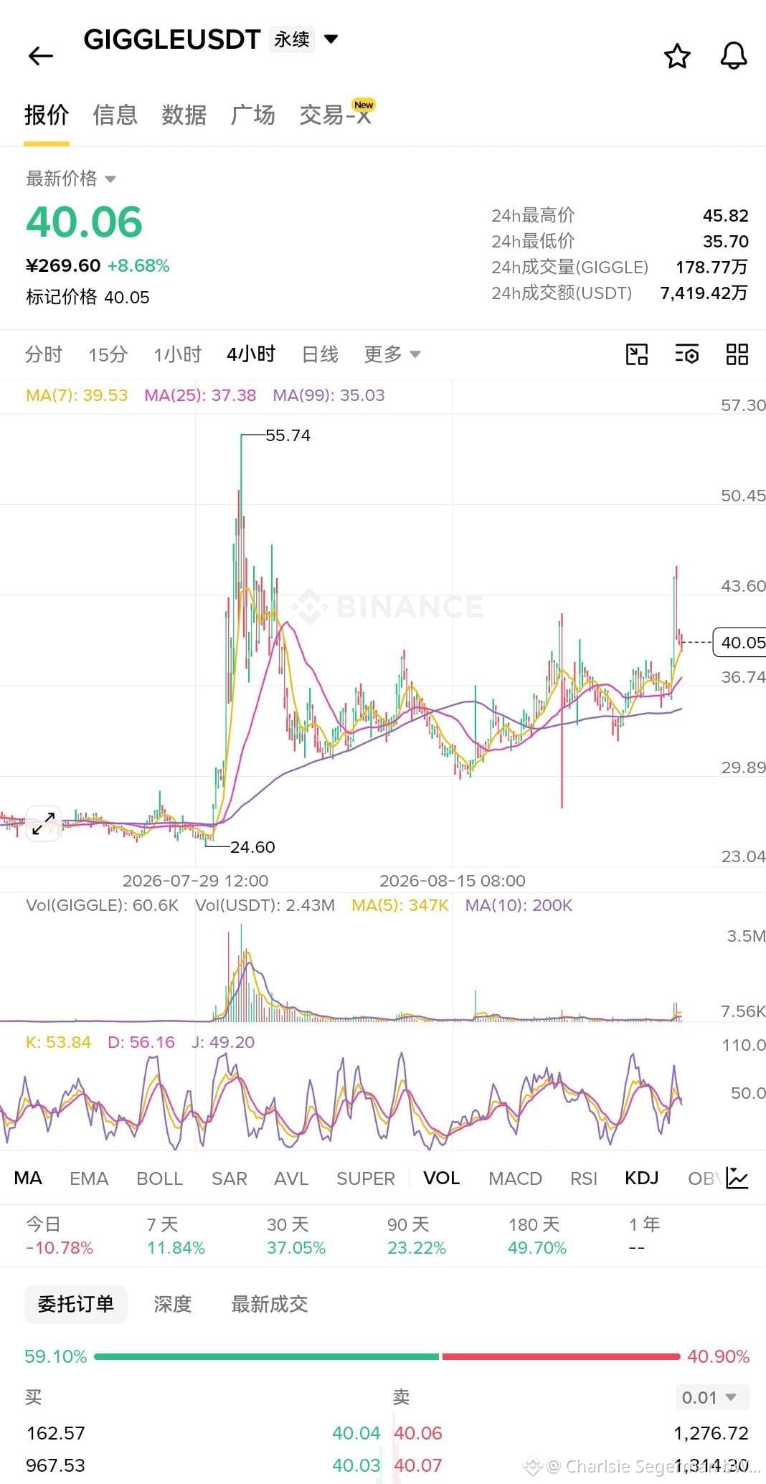Switch to the 数据 tab
The height and width of the screenshot is (1484, 766).
[184, 115]
